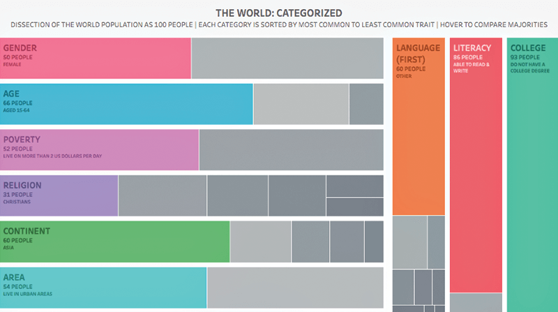Select the rightmost small gray Age block
The image size is (558, 312).
365,104
